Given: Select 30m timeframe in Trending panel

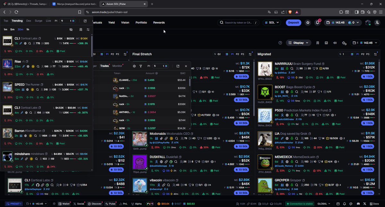Looking at the screenshot, I should [20, 30].
